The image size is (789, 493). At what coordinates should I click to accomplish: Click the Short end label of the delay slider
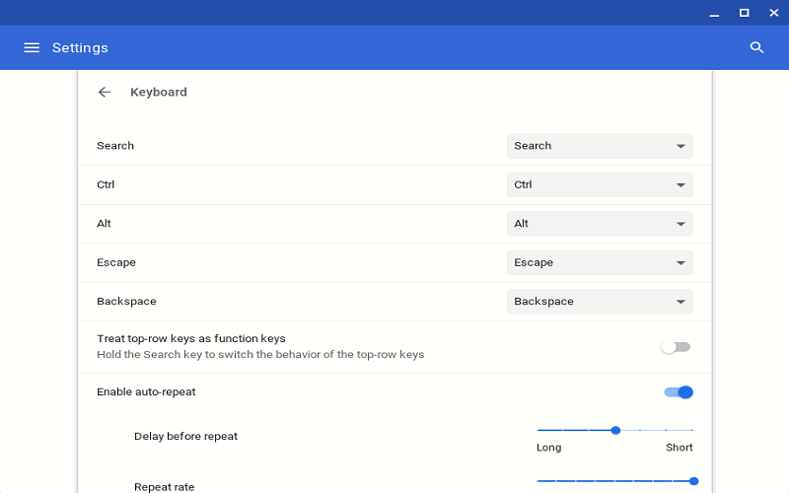pos(679,447)
